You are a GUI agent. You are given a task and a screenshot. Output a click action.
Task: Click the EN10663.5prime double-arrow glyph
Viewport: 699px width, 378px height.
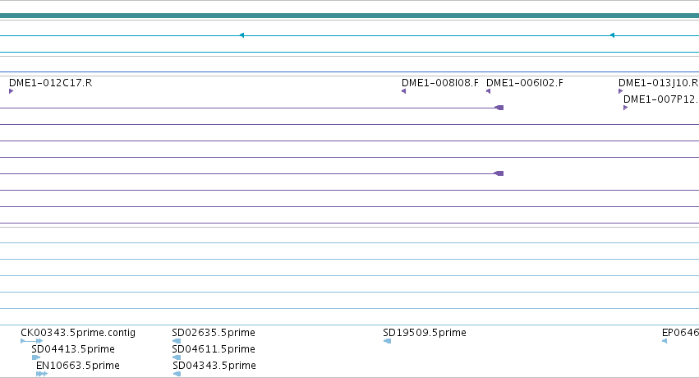click(42, 374)
